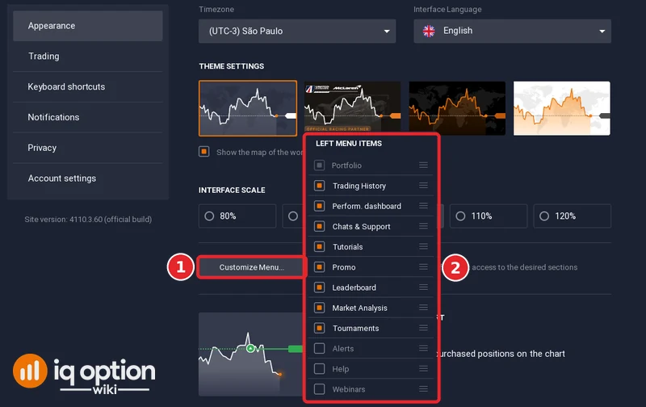Viewport: 646px width, 407px height.
Task: Grab the drag handle of the Promo row
Action: point(423,267)
